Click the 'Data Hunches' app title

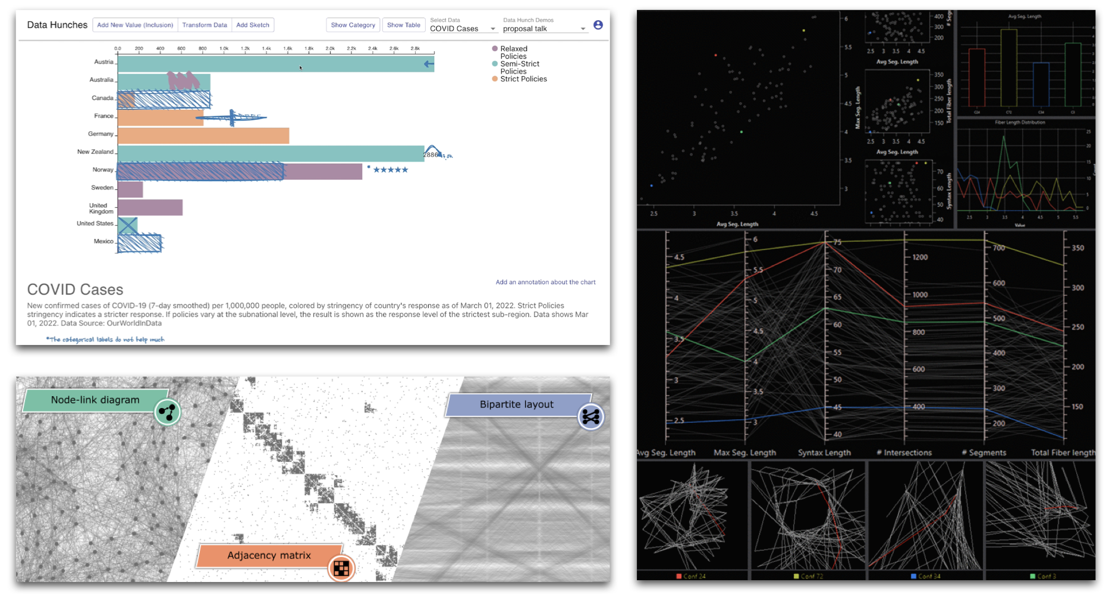57,25
